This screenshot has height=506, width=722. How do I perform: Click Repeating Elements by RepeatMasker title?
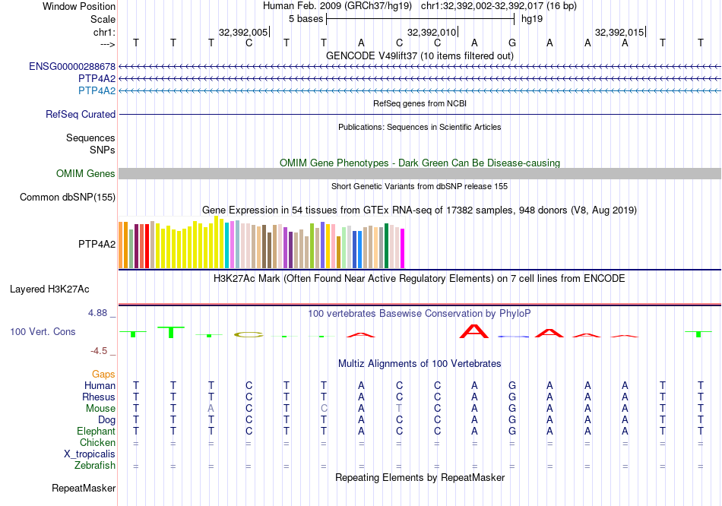(x=420, y=478)
